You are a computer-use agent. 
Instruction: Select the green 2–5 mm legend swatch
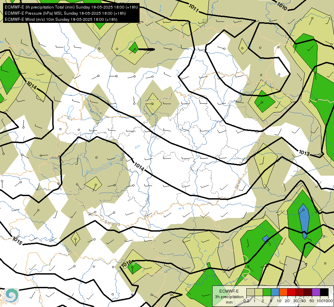pyautogui.click(x=267, y=292)
